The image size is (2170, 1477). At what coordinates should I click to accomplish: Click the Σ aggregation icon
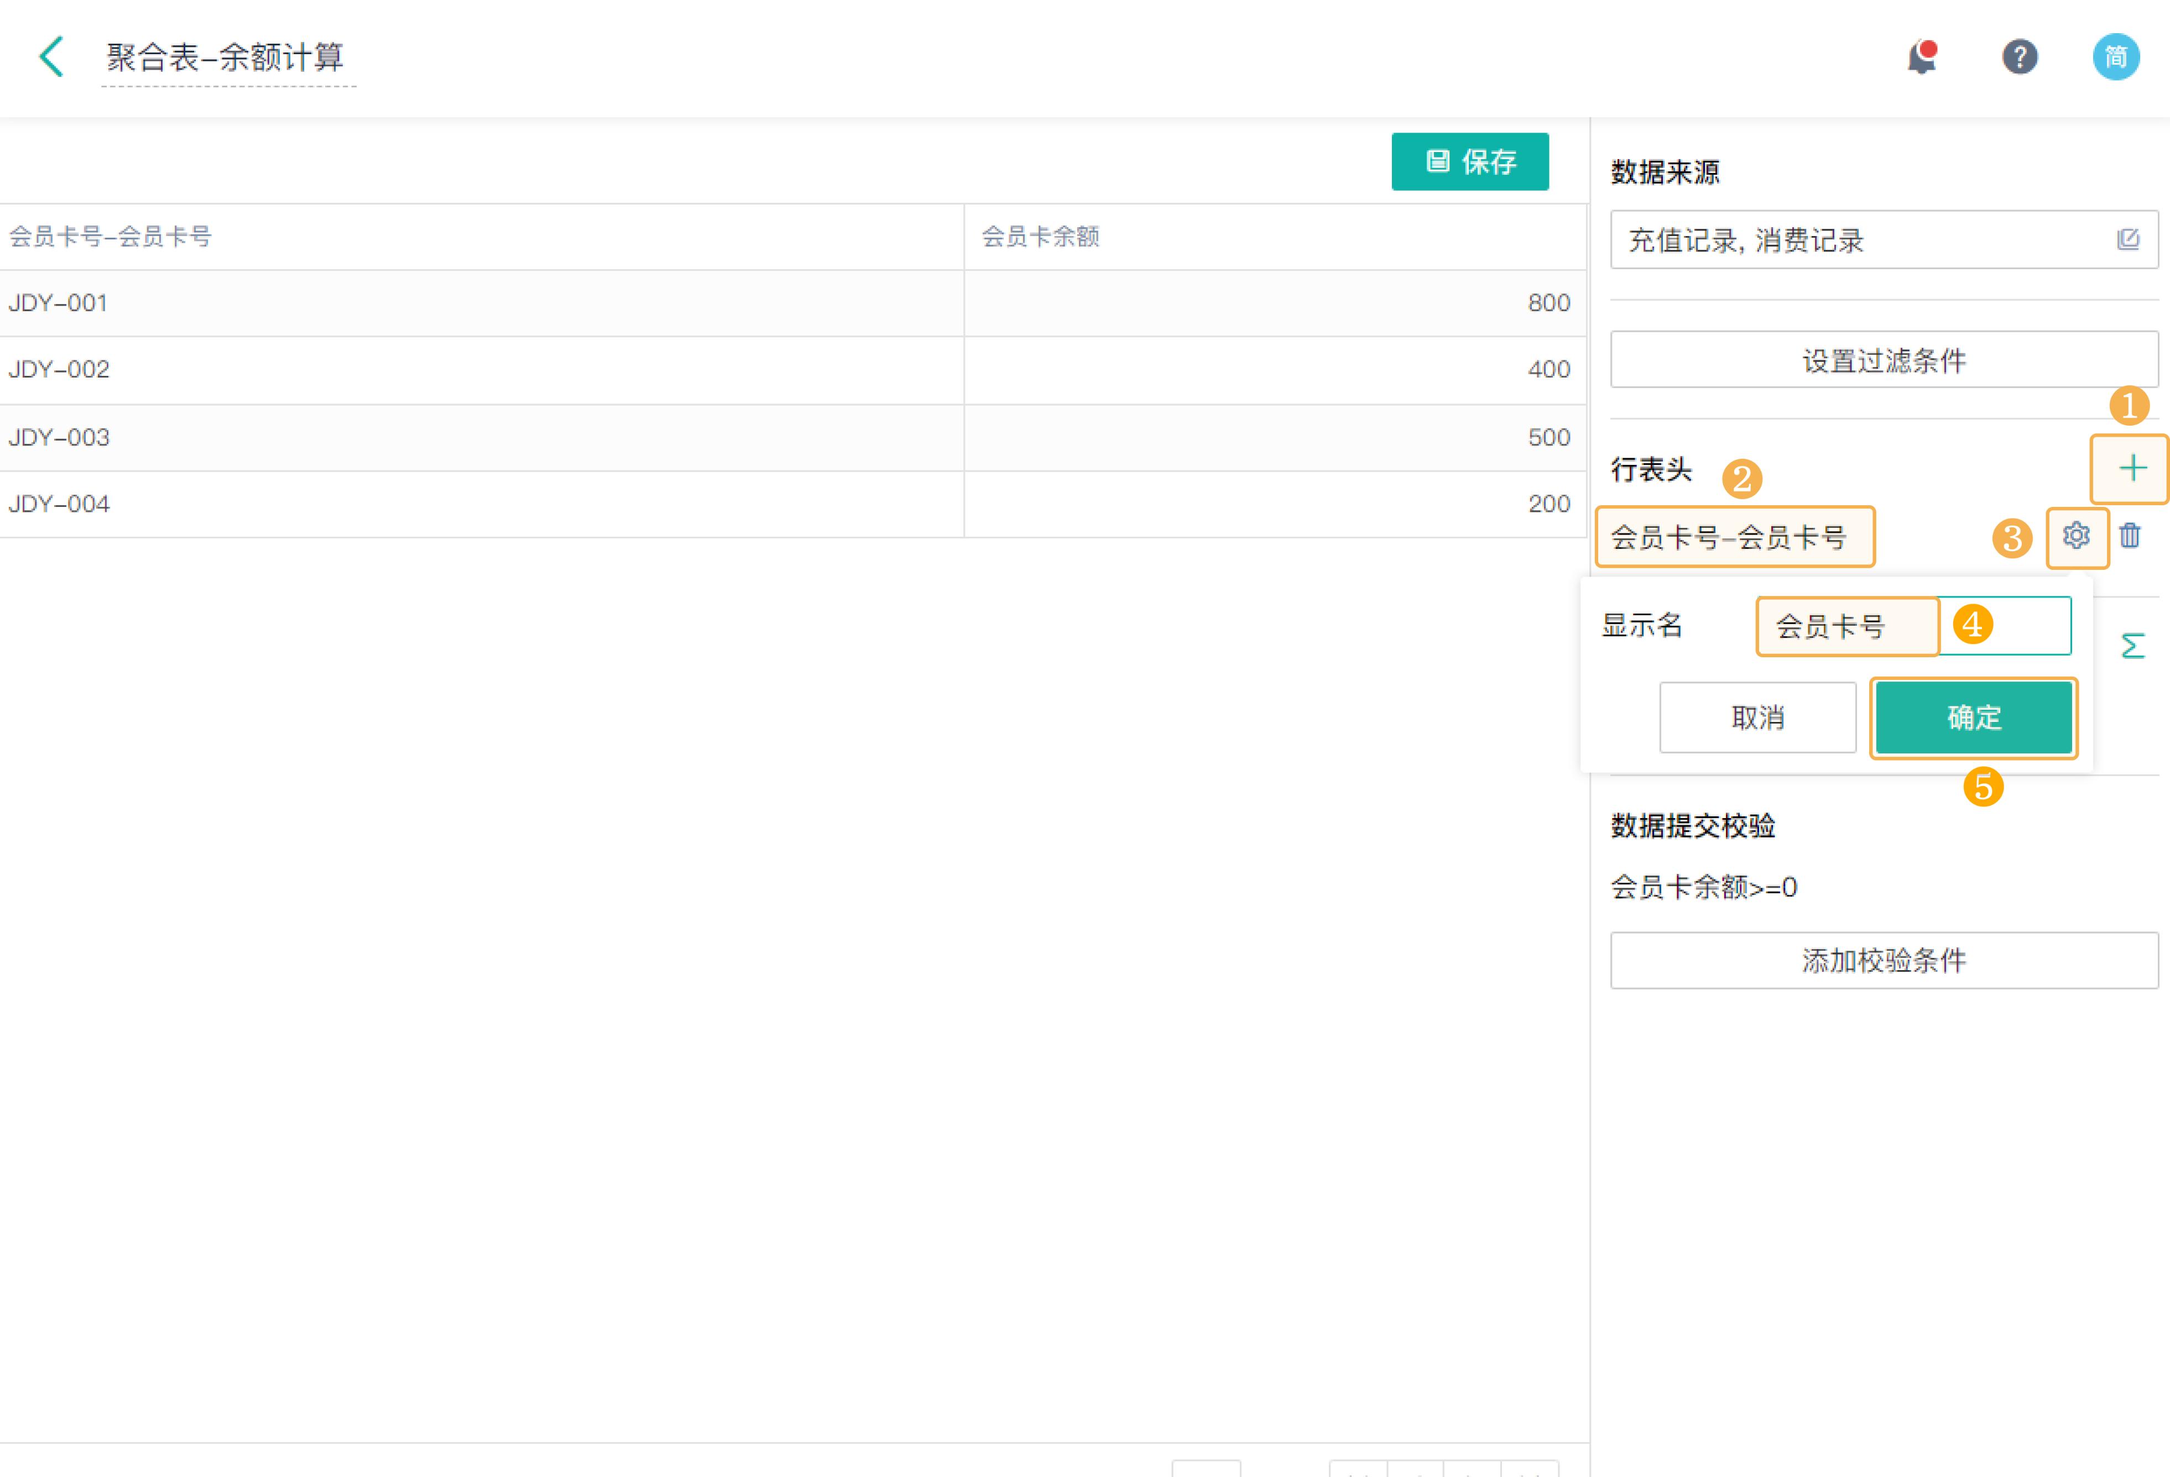(x=2134, y=644)
